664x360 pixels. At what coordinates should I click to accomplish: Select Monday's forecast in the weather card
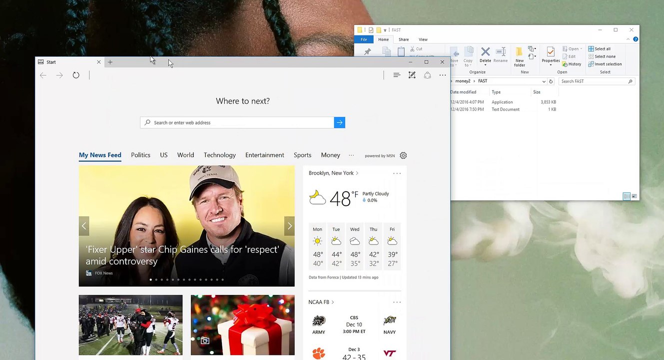pos(317,246)
